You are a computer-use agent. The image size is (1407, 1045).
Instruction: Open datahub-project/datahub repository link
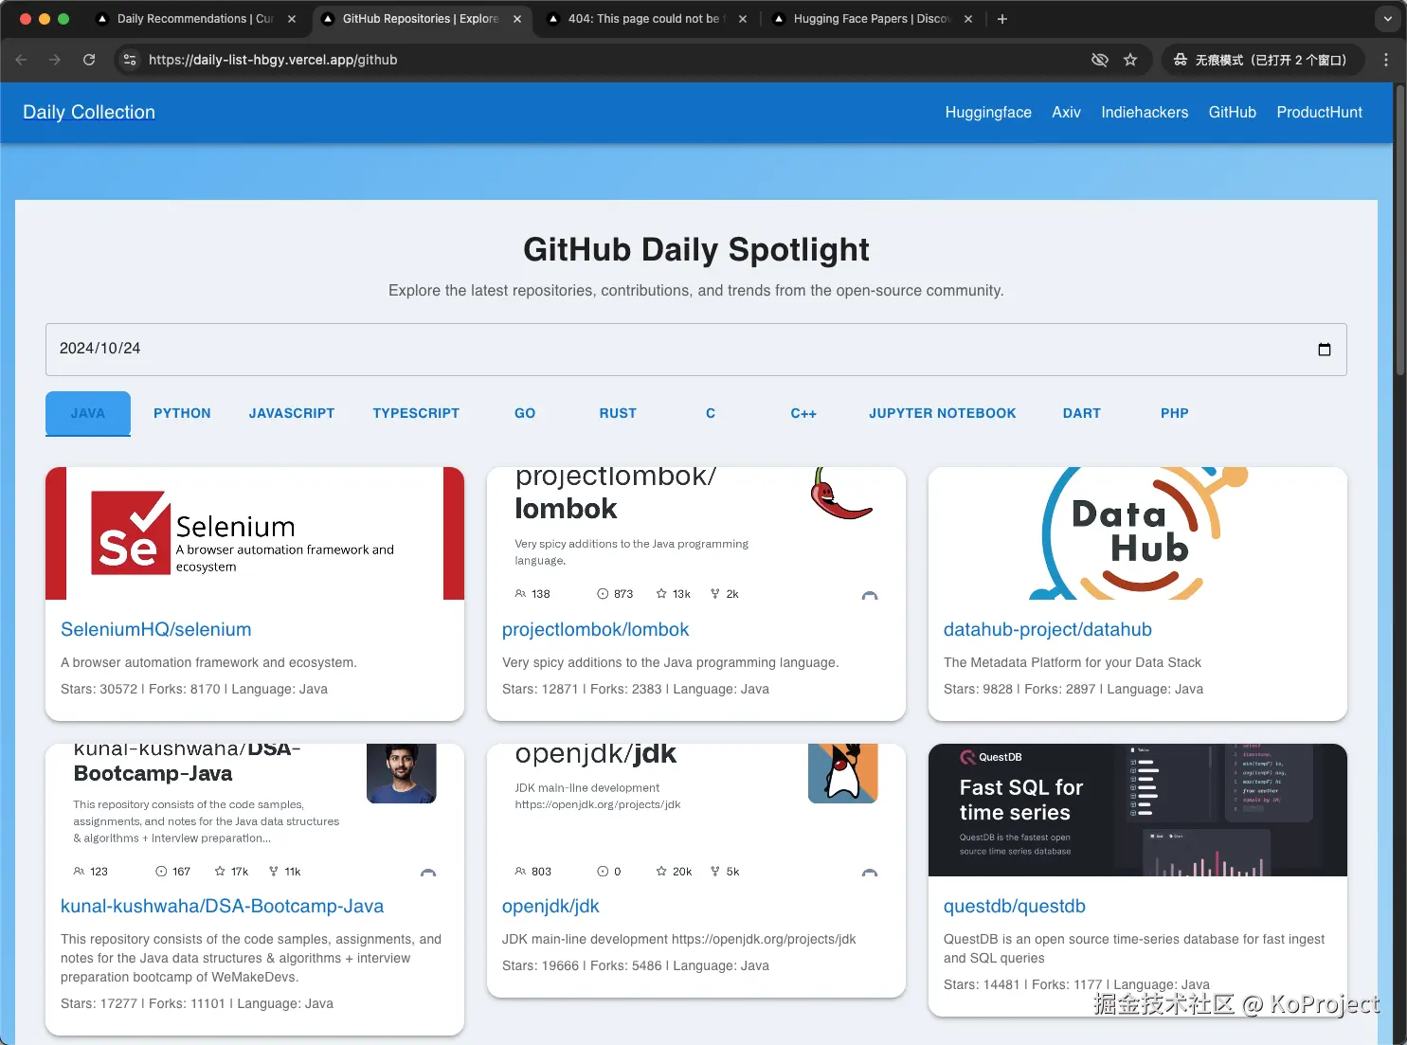click(x=1048, y=629)
